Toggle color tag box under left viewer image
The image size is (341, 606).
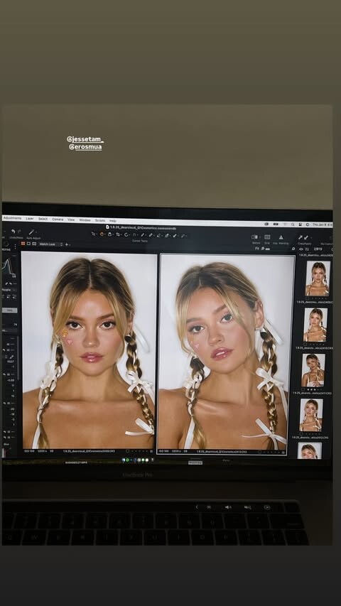(x=128, y=451)
